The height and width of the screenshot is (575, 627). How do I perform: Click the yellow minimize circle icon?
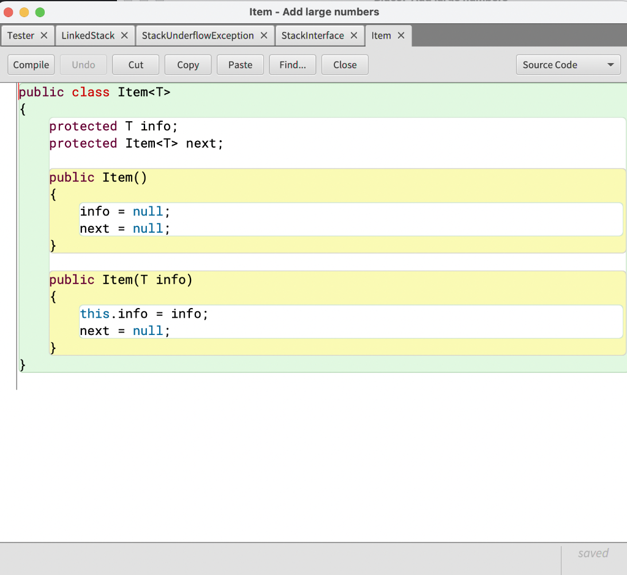coord(23,11)
